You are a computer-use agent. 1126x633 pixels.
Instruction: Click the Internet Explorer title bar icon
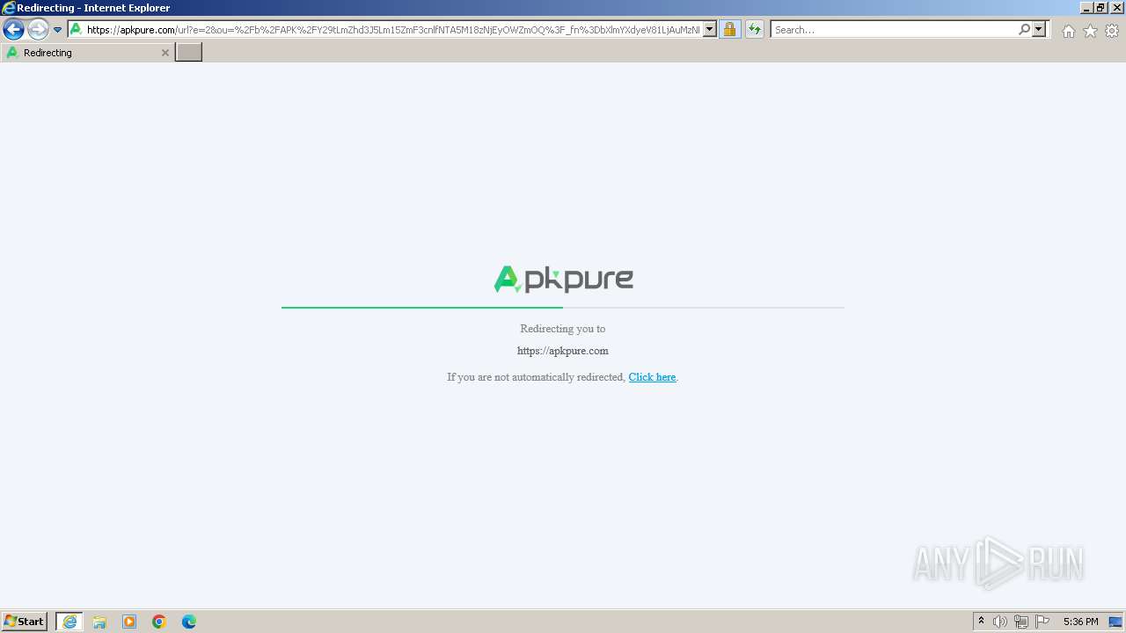pos(9,8)
